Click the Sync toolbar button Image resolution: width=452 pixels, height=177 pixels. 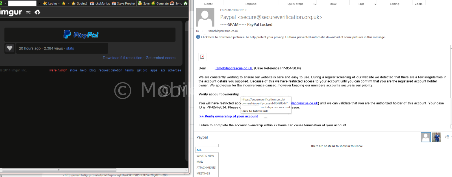coord(176,3)
